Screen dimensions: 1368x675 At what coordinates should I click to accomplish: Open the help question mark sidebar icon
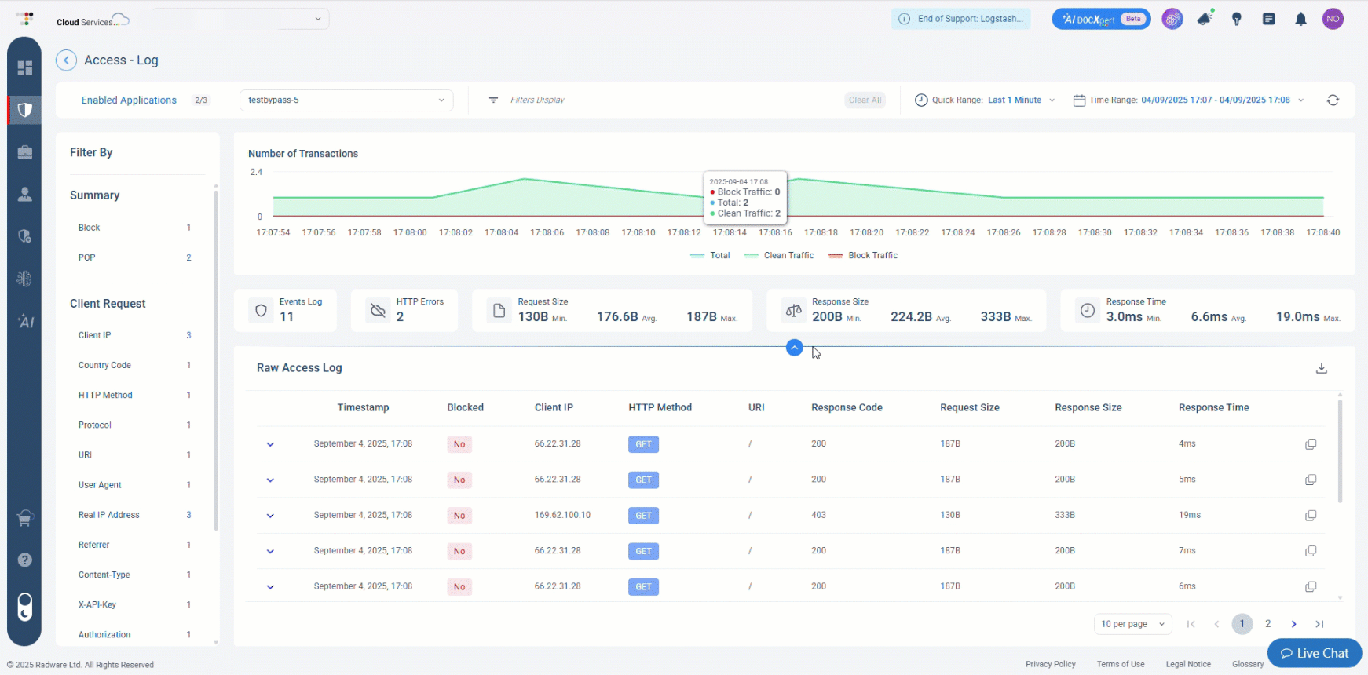point(24,560)
